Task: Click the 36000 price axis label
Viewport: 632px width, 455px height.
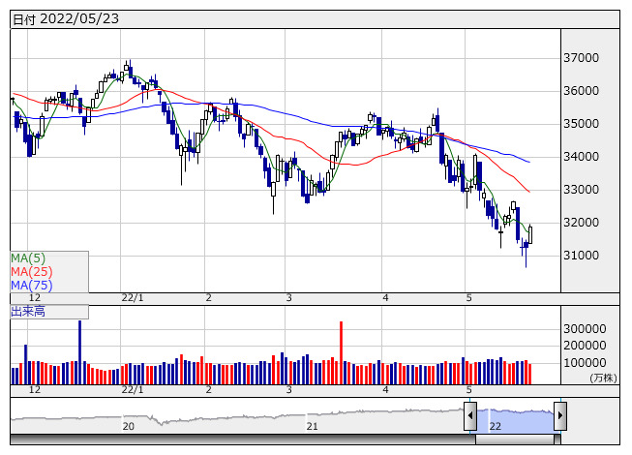Action: (581, 91)
